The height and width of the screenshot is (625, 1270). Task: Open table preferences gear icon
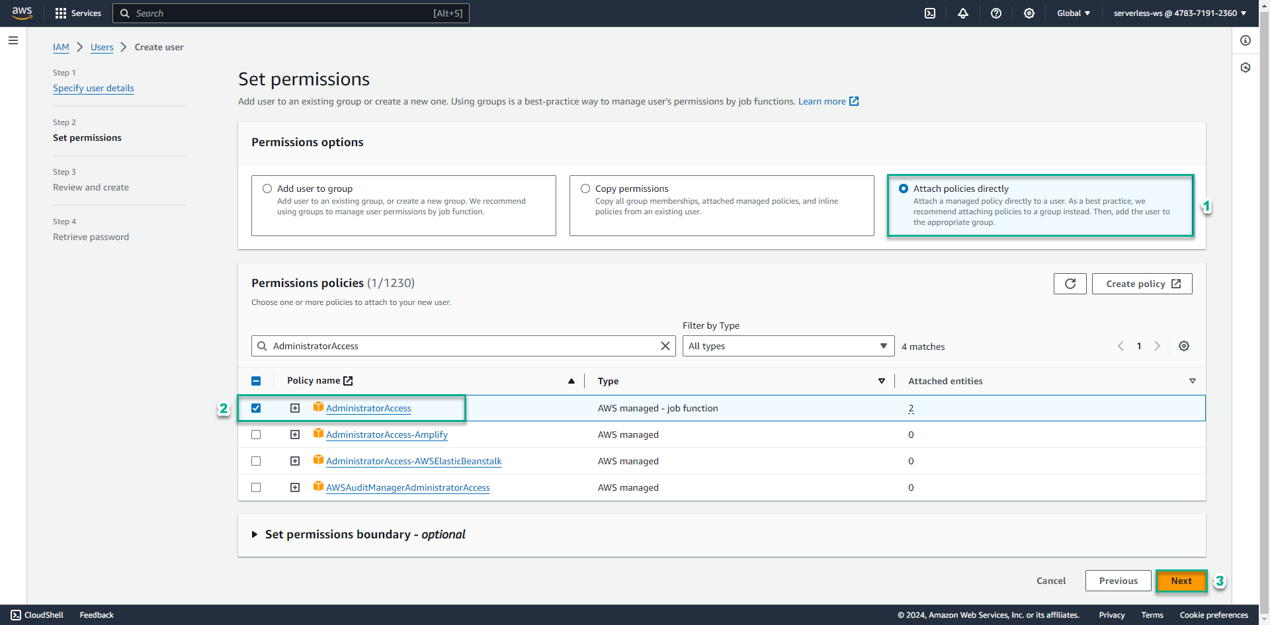tap(1184, 346)
